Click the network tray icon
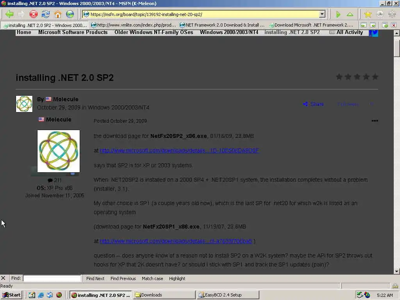400x300 pixels. (360, 295)
